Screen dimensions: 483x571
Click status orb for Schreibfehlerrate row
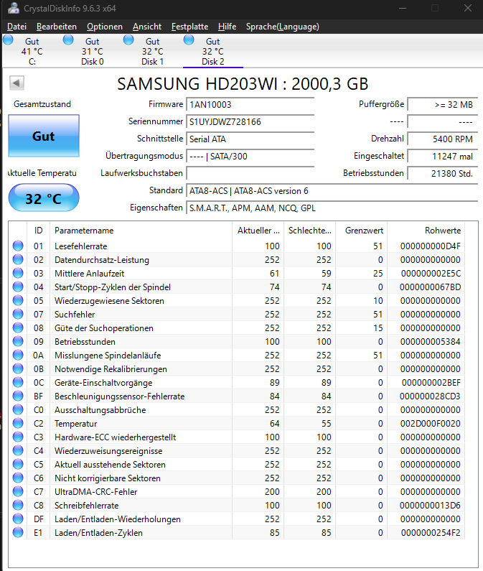pyautogui.click(x=18, y=506)
